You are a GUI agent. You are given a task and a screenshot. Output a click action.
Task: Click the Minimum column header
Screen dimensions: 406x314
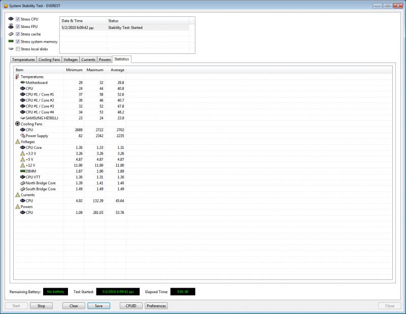74,70
